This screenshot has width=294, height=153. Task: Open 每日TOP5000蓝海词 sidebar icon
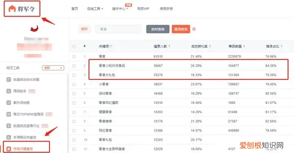coord(9,114)
